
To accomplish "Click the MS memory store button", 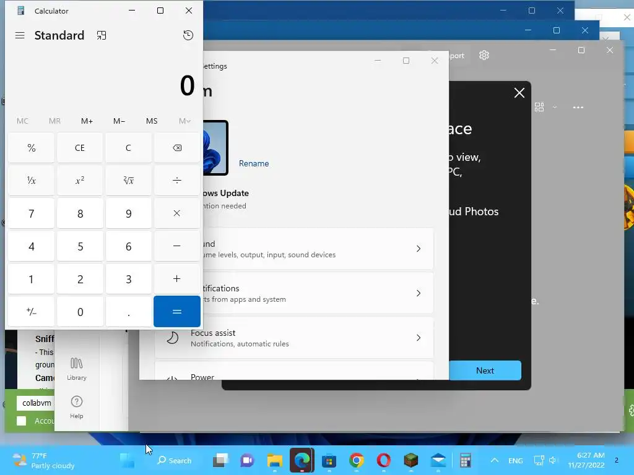I will point(152,121).
